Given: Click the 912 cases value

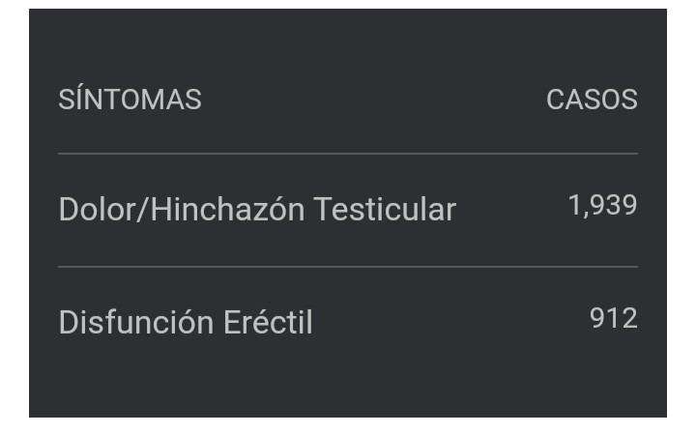Looking at the screenshot, I should point(614,318).
